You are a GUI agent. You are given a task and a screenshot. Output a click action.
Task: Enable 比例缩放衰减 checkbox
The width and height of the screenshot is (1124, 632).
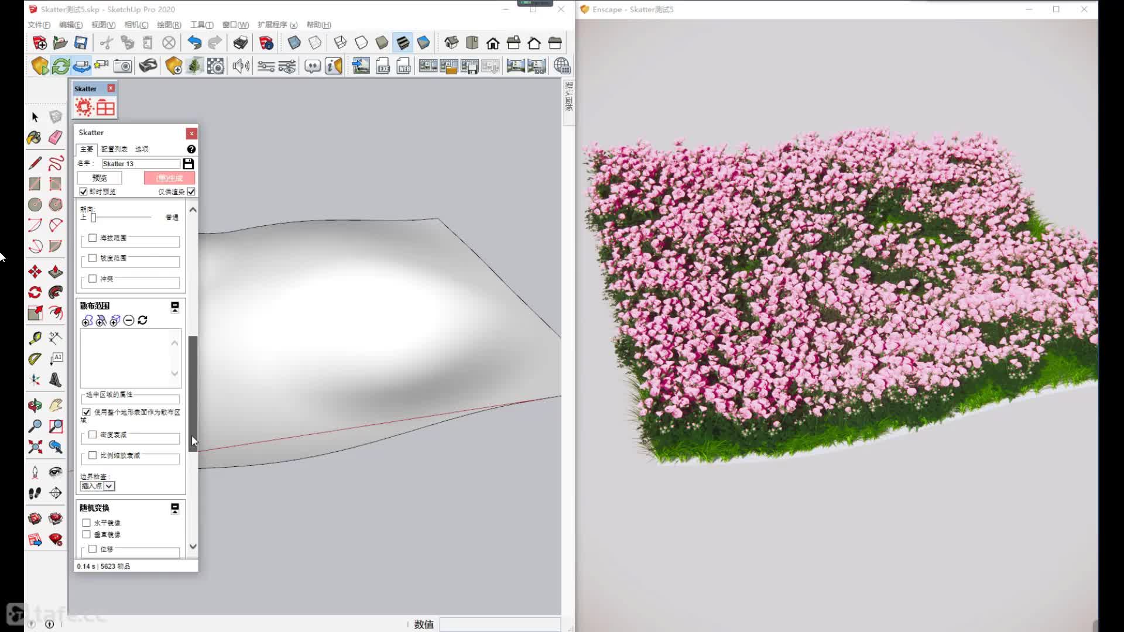tap(92, 455)
